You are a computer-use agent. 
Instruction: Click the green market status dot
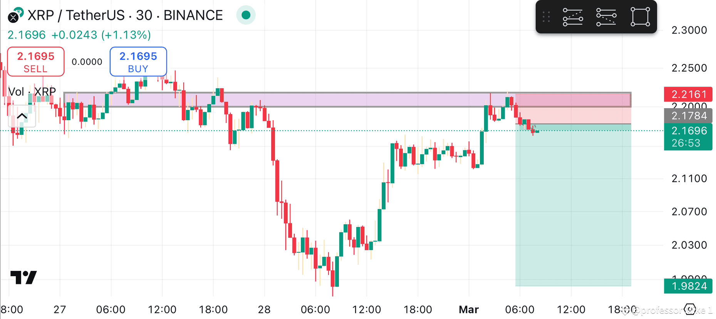[x=246, y=15]
